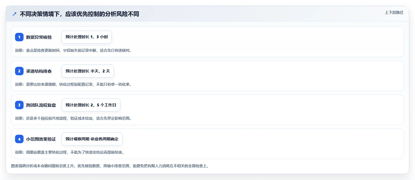Select the 小范围效果验证 step title
415x180 pixels.
tap(41, 139)
